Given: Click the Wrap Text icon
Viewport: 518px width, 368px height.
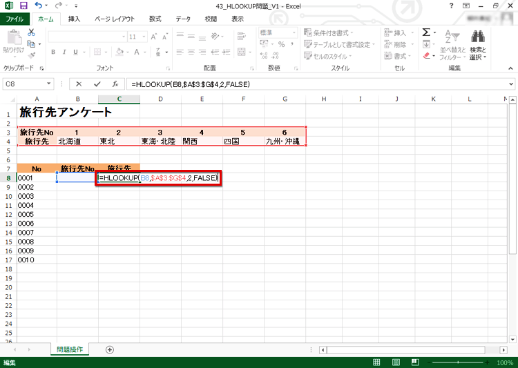Looking at the screenshot, I should click(242, 37).
